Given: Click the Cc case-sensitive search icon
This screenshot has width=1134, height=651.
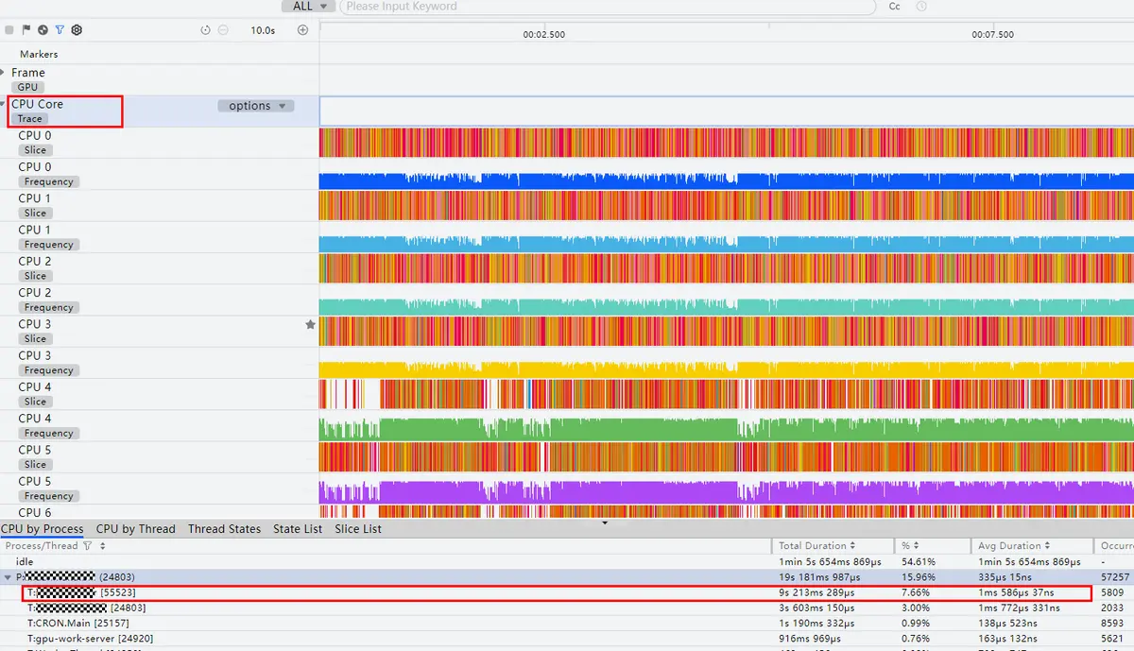Looking at the screenshot, I should pyautogui.click(x=895, y=7).
